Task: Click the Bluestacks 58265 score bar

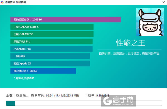Action: click(43, 71)
